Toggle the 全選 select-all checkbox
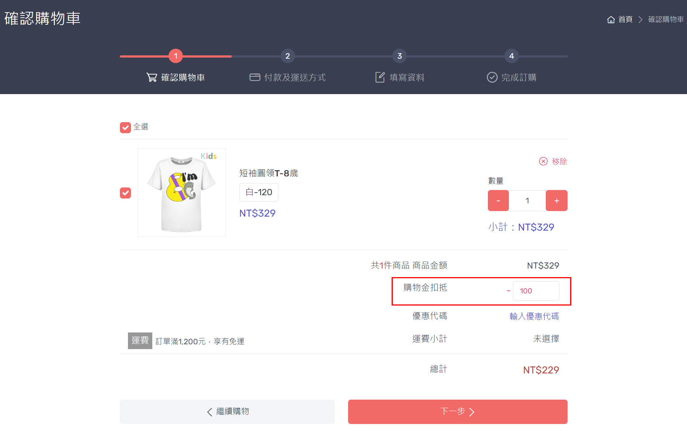 click(x=125, y=128)
